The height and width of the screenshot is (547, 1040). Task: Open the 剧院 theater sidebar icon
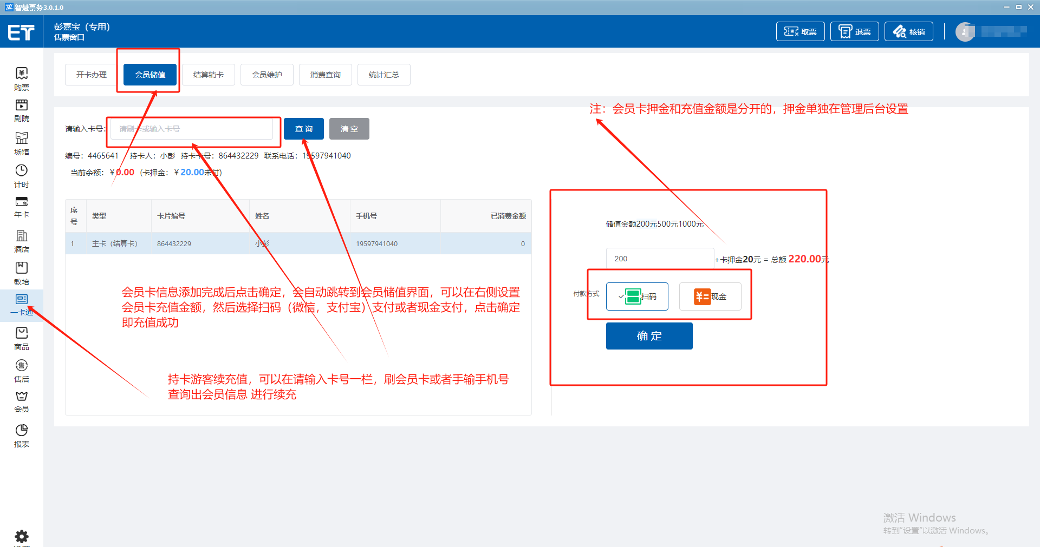tap(22, 110)
